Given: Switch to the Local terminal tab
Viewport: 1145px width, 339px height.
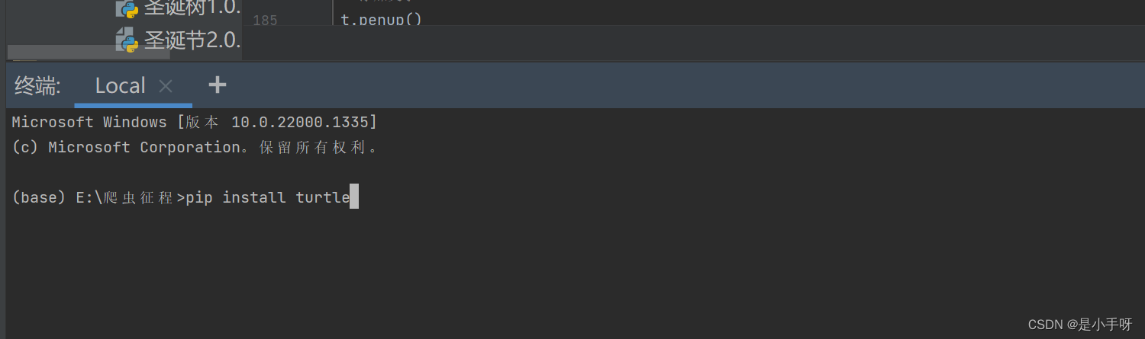Looking at the screenshot, I should pos(120,85).
